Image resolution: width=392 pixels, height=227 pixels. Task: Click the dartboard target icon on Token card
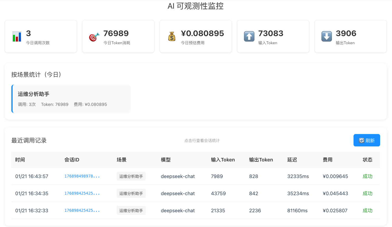[x=94, y=37]
